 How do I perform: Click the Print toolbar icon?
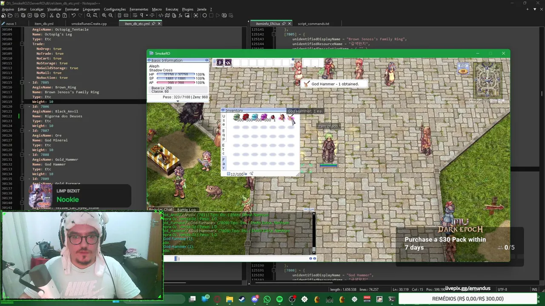coord(43,15)
